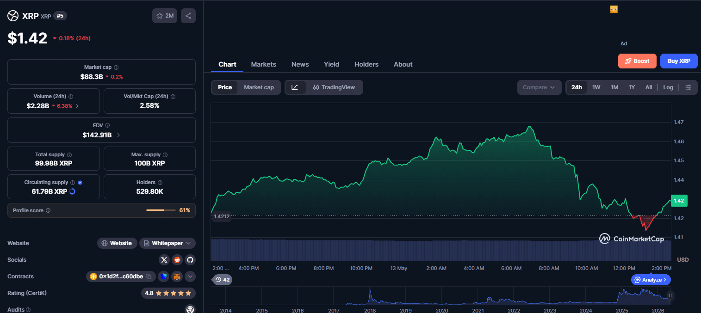Select the All time range
This screenshot has width=701, height=313.
(x=649, y=87)
